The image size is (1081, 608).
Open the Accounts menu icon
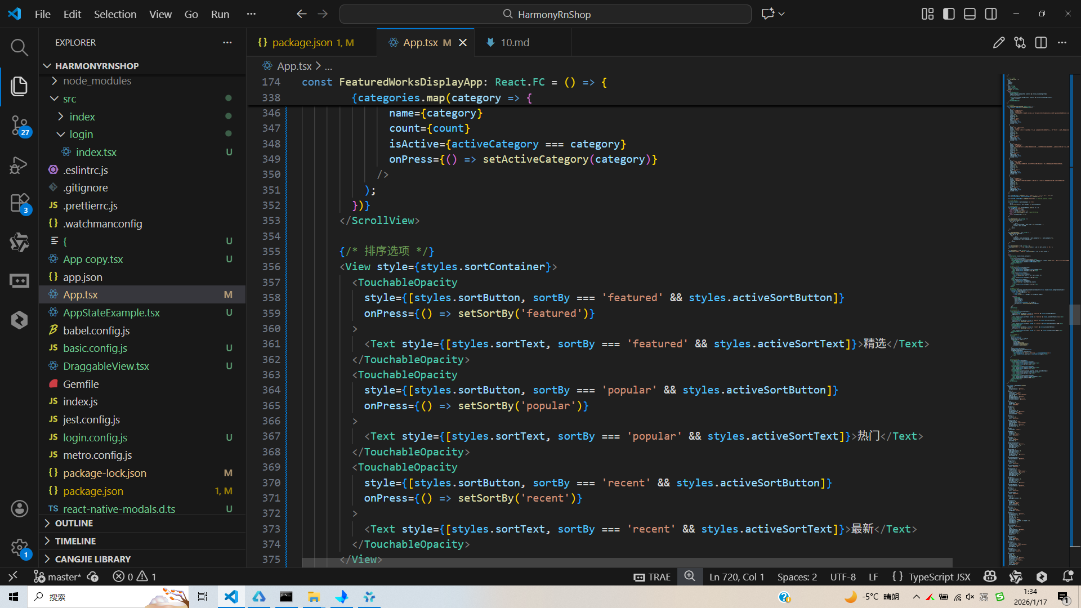pos(19,509)
